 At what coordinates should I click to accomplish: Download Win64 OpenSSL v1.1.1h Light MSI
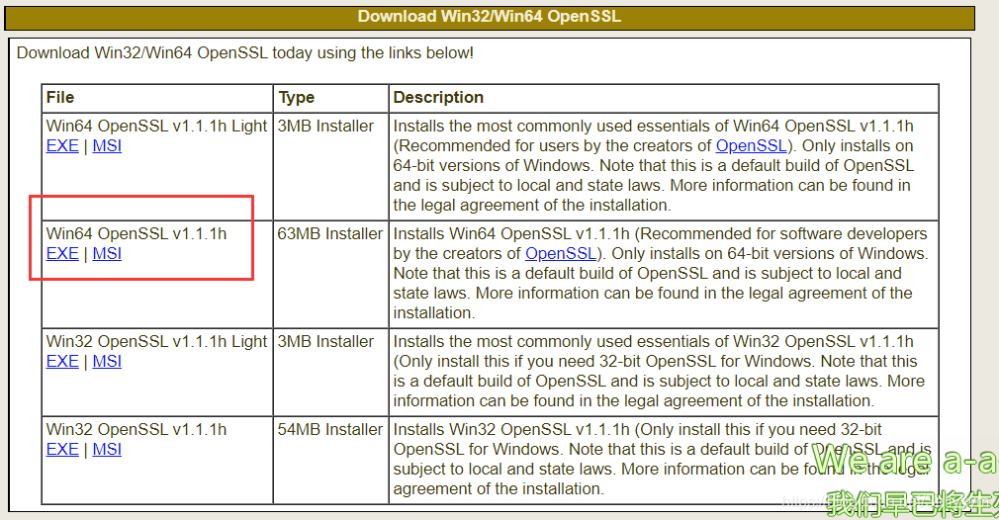tap(107, 145)
